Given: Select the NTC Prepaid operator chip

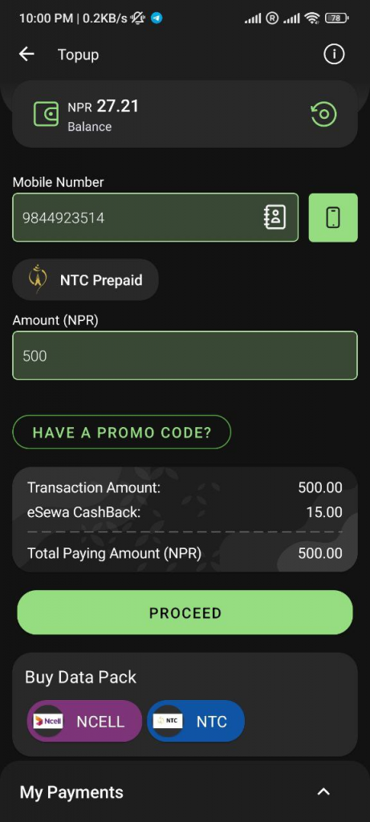Looking at the screenshot, I should 85,279.
